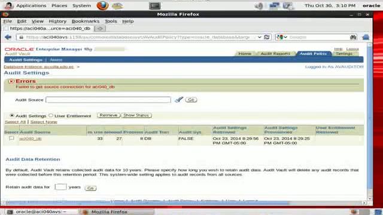Open Firefox home page icon
This screenshot has width=383, height=215.
coord(366,37)
